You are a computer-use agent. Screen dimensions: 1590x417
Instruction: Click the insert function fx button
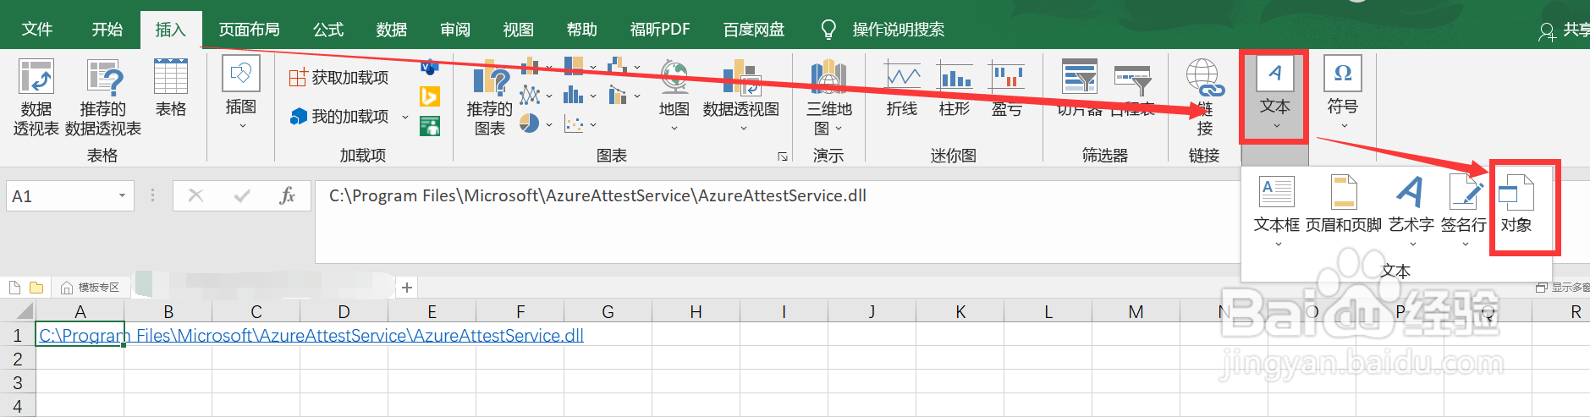point(287,196)
